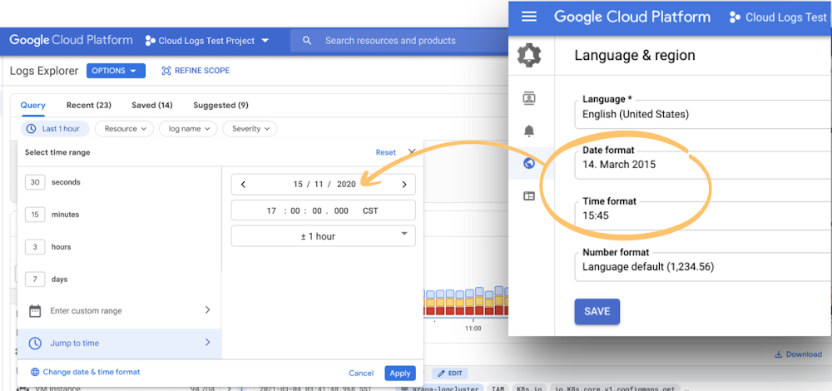This screenshot has height=391, width=832.
Task: Open the notifications bell icon in sidebar
Action: click(529, 131)
